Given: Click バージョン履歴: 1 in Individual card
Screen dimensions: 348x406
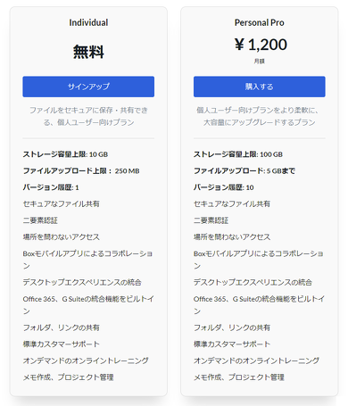Looking at the screenshot, I should [51, 187].
